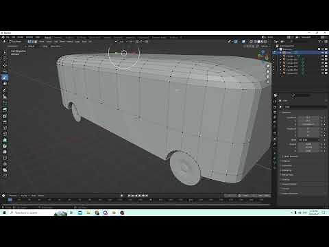Screen dimensions: 329x247
Task: Click the viewport zoom navigation button
Action: click(268, 66)
